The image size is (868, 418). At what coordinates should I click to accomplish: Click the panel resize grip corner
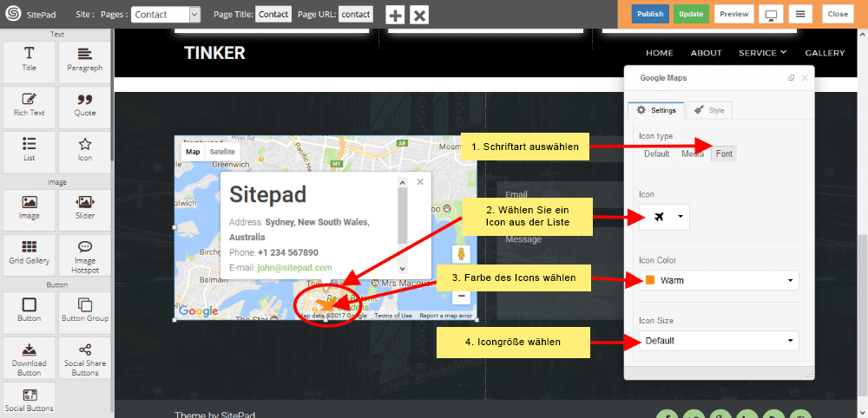coord(810,376)
